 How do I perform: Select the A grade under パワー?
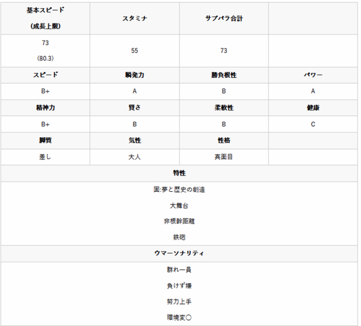[x=313, y=91]
